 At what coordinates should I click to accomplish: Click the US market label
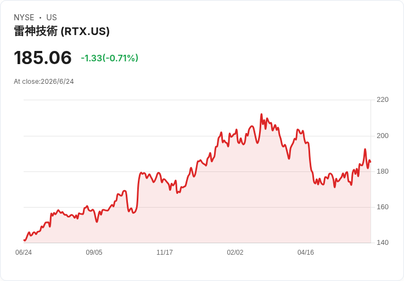pyautogui.click(x=52, y=17)
